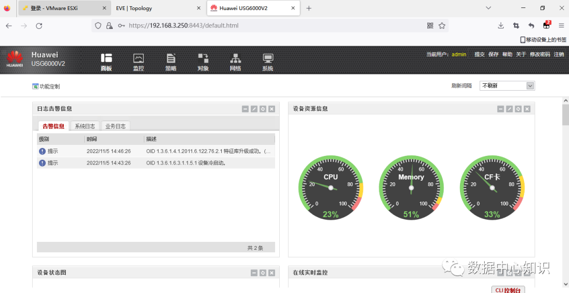Open the 监控 monitoring nav icon
This screenshot has width=569, height=293.
(x=139, y=62)
